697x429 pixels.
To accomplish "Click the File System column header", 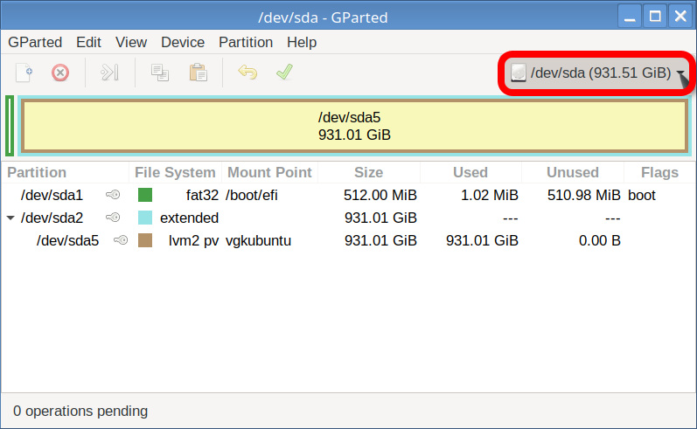I will 175,172.
